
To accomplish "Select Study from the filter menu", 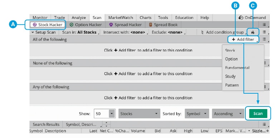I will point(230,77).
